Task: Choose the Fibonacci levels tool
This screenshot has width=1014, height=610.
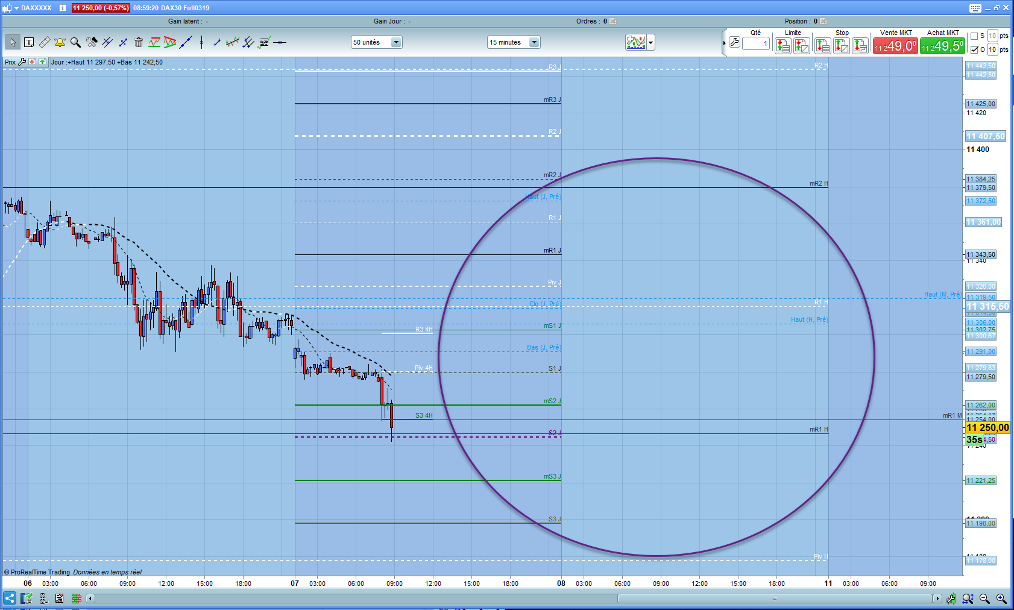Action: [x=264, y=42]
